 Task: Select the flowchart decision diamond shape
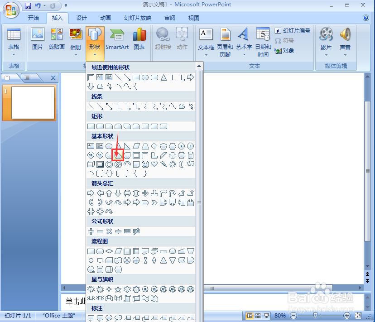click(109, 251)
